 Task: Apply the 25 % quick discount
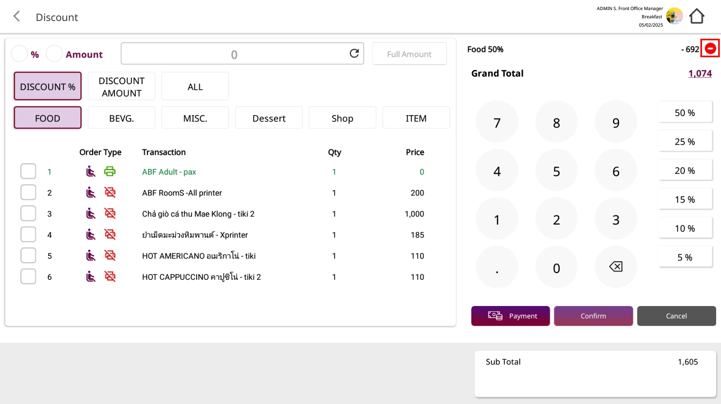tap(685, 142)
